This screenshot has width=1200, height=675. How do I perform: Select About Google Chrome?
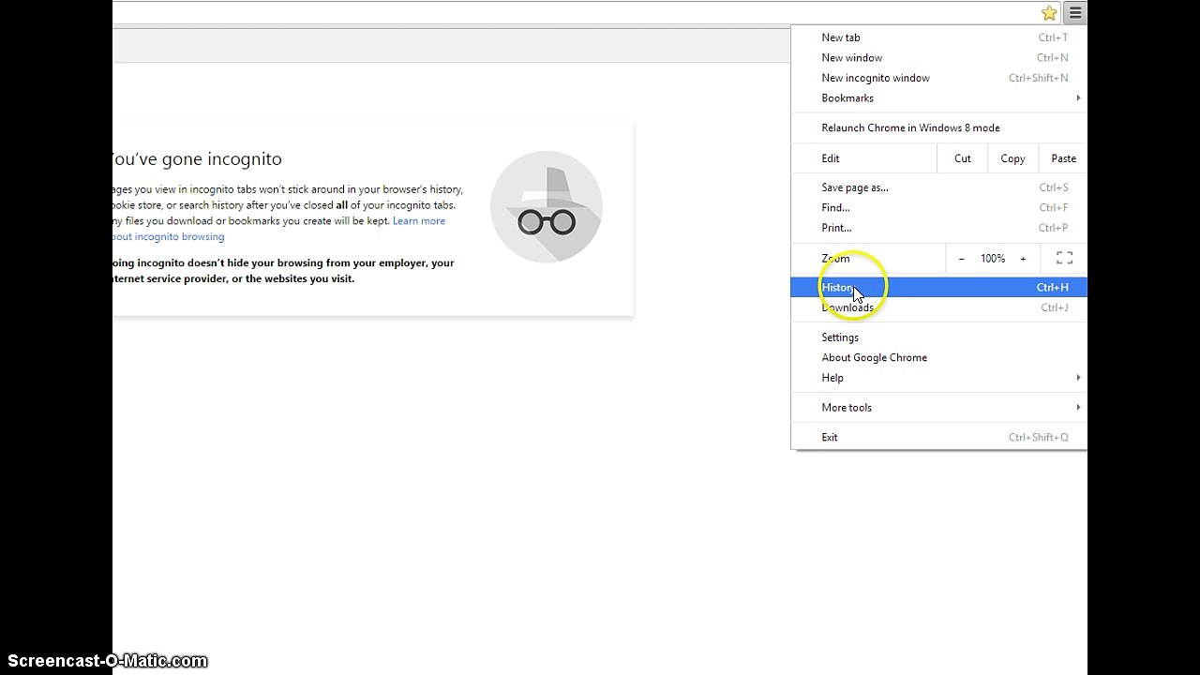[938, 358]
